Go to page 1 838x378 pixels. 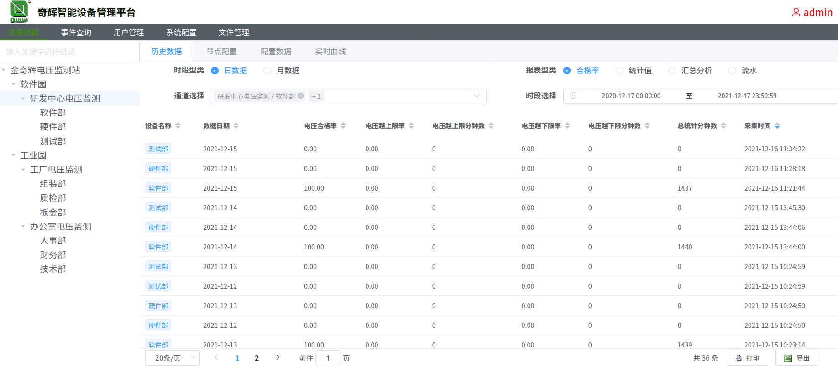[x=237, y=358]
